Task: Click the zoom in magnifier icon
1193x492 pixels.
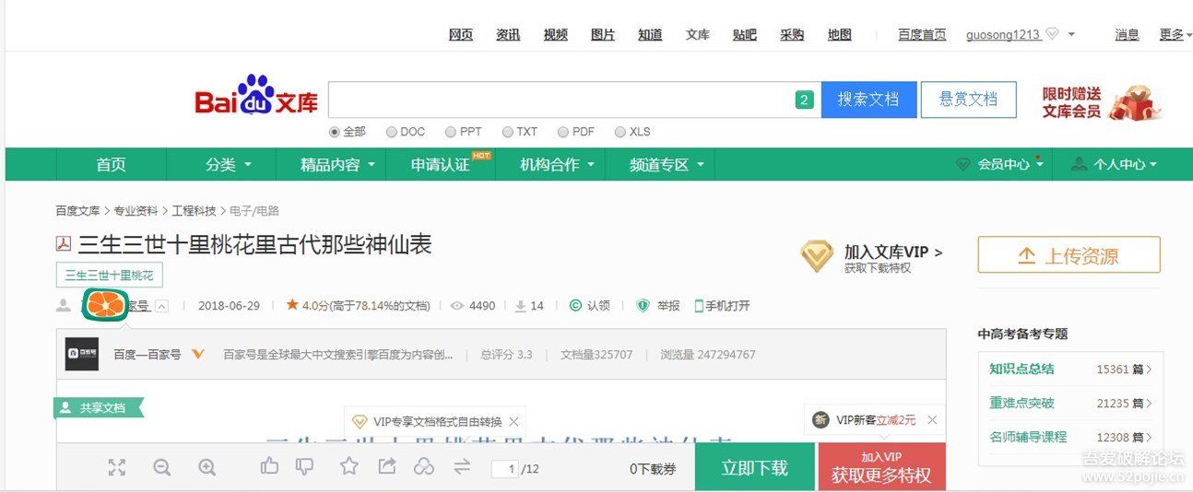Action: (207, 467)
